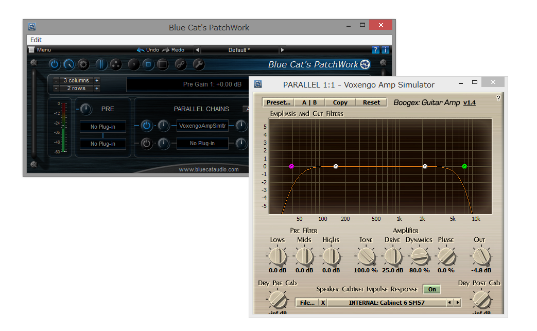Open the gear settings icon in PatchWork toolbar
The height and width of the screenshot is (331, 537).
pos(83,64)
